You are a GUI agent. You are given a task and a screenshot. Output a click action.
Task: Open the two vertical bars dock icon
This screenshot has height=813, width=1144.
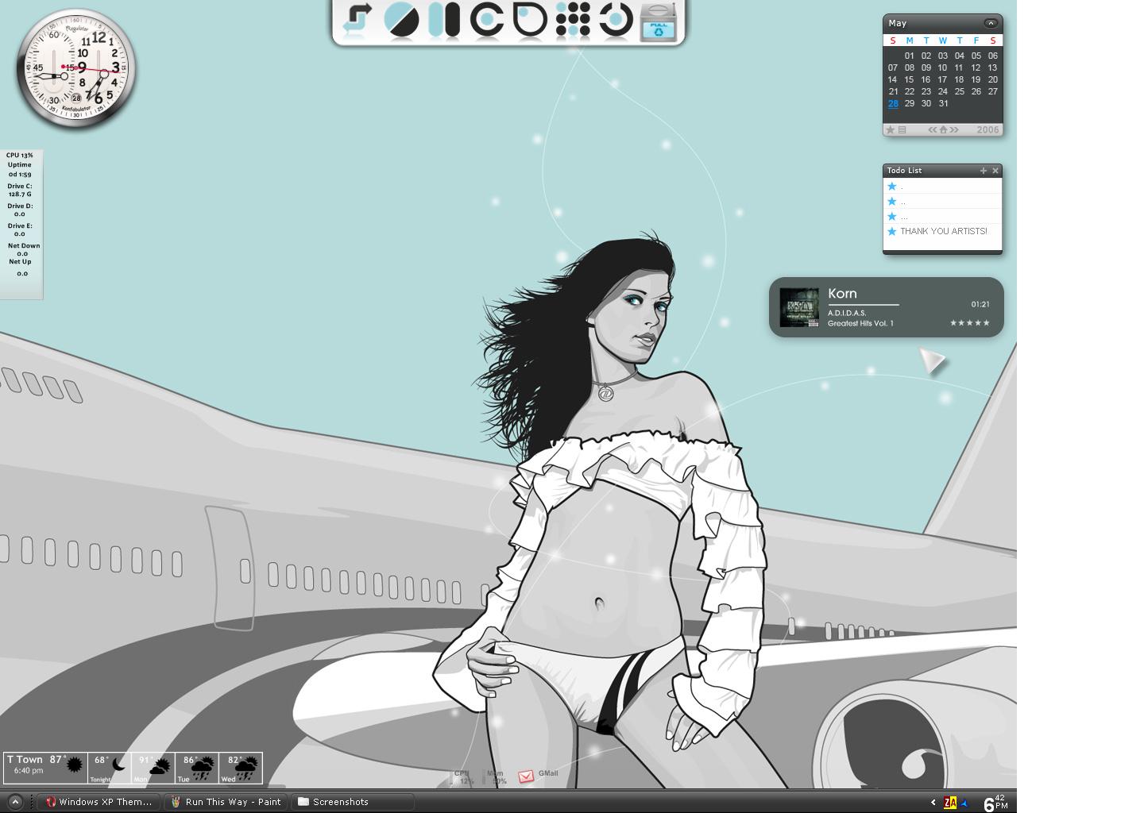(444, 20)
